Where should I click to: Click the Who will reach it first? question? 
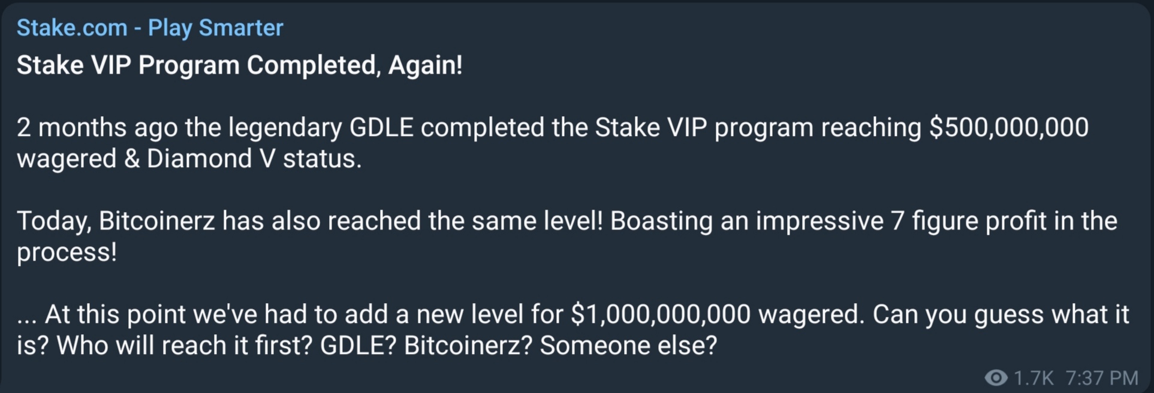click(x=184, y=346)
